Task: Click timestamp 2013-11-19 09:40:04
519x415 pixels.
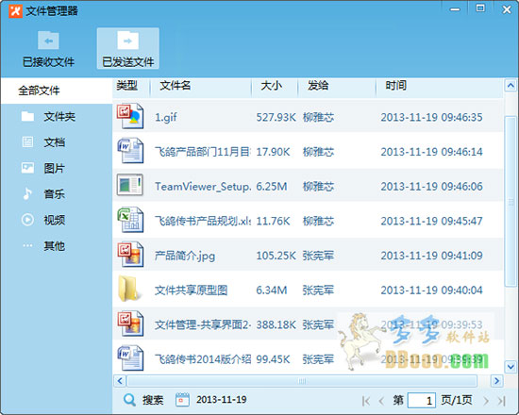Action: [431, 290]
